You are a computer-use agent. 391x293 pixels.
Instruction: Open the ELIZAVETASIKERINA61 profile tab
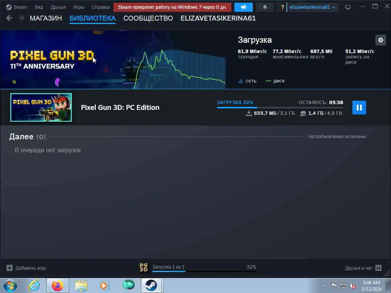[x=218, y=18]
